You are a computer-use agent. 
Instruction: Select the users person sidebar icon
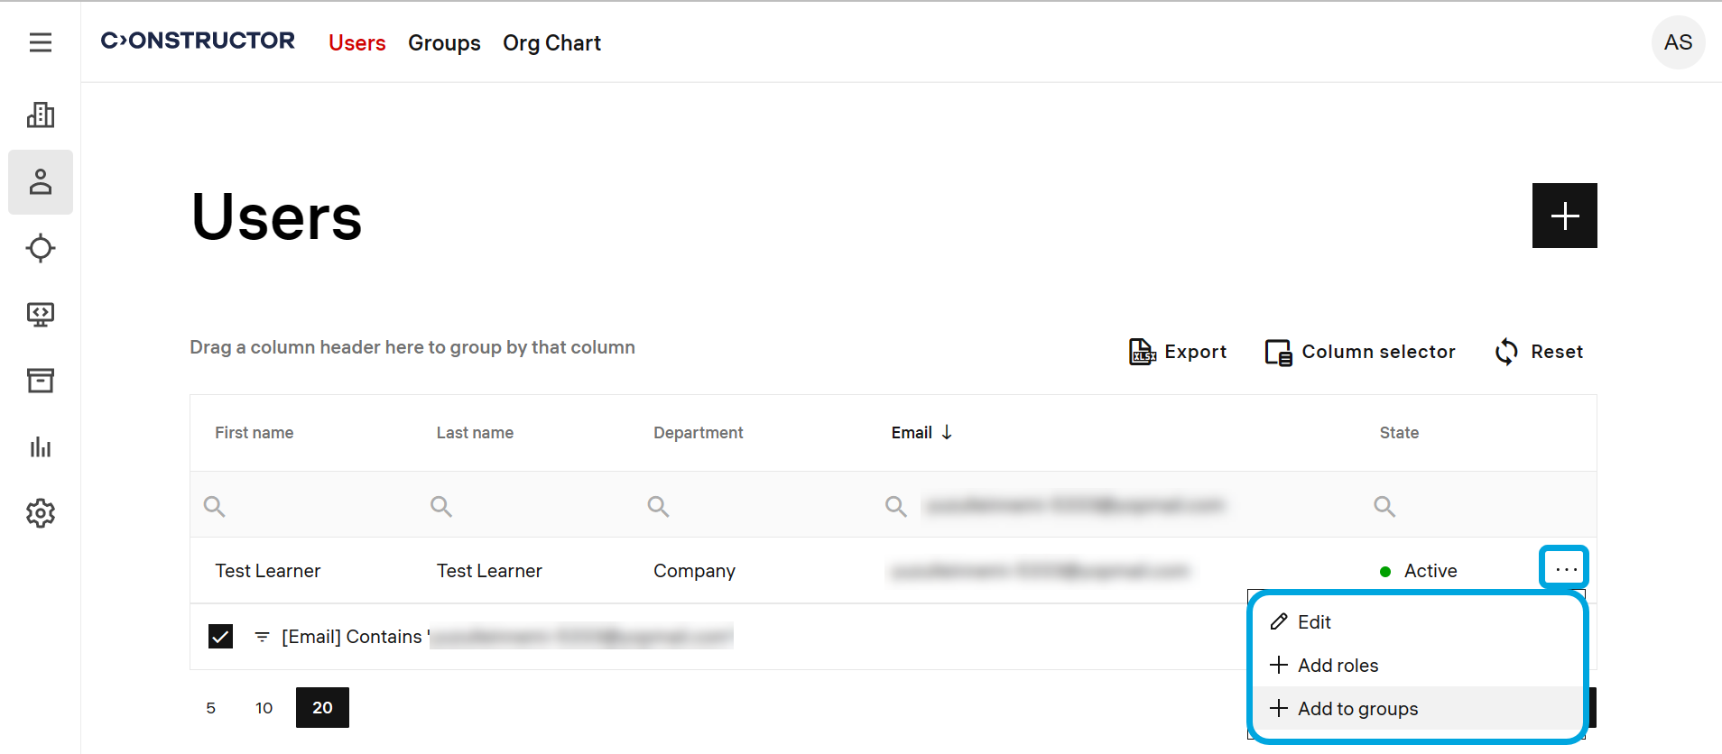[41, 182]
